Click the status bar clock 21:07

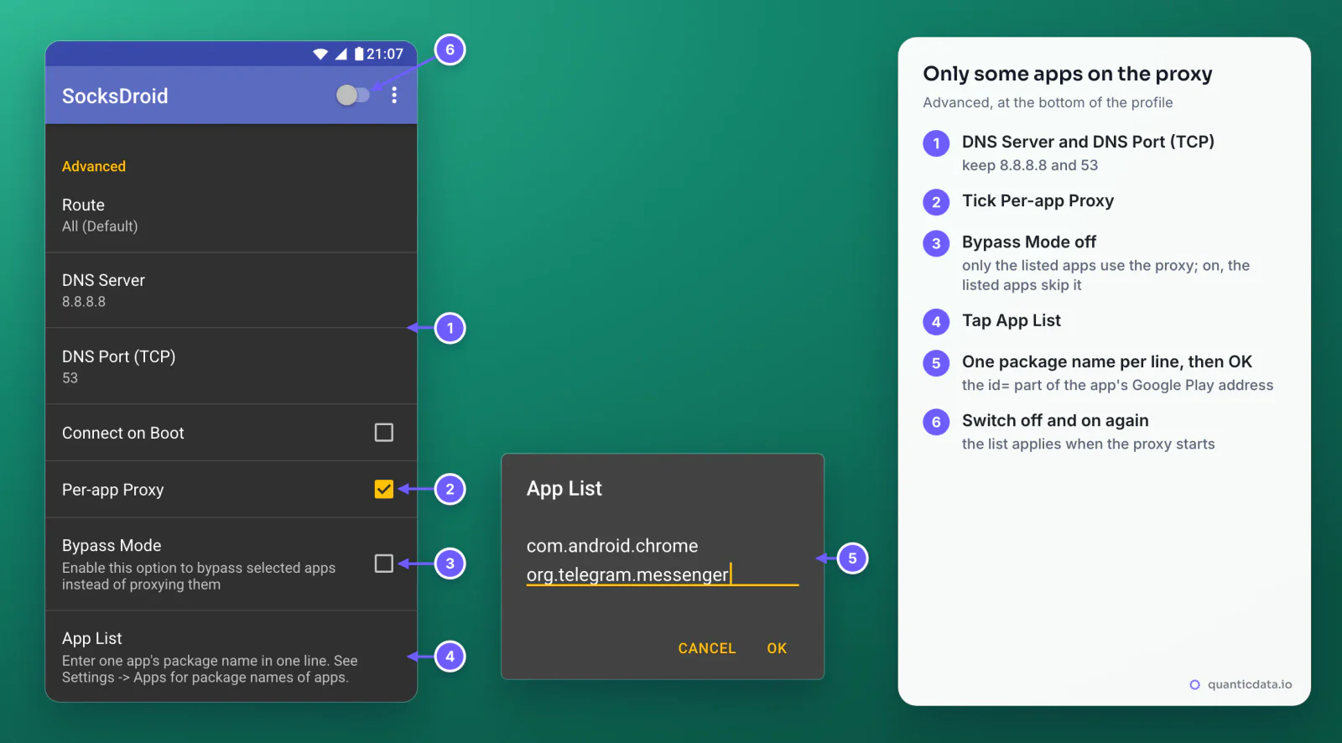385,54
